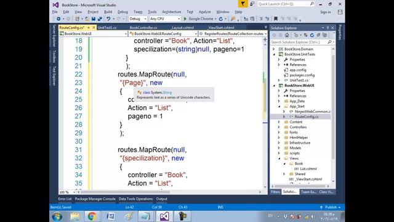The width and height of the screenshot is (394, 222).
Task: Start debugging with the green play icon
Action: pyautogui.click(x=185, y=19)
